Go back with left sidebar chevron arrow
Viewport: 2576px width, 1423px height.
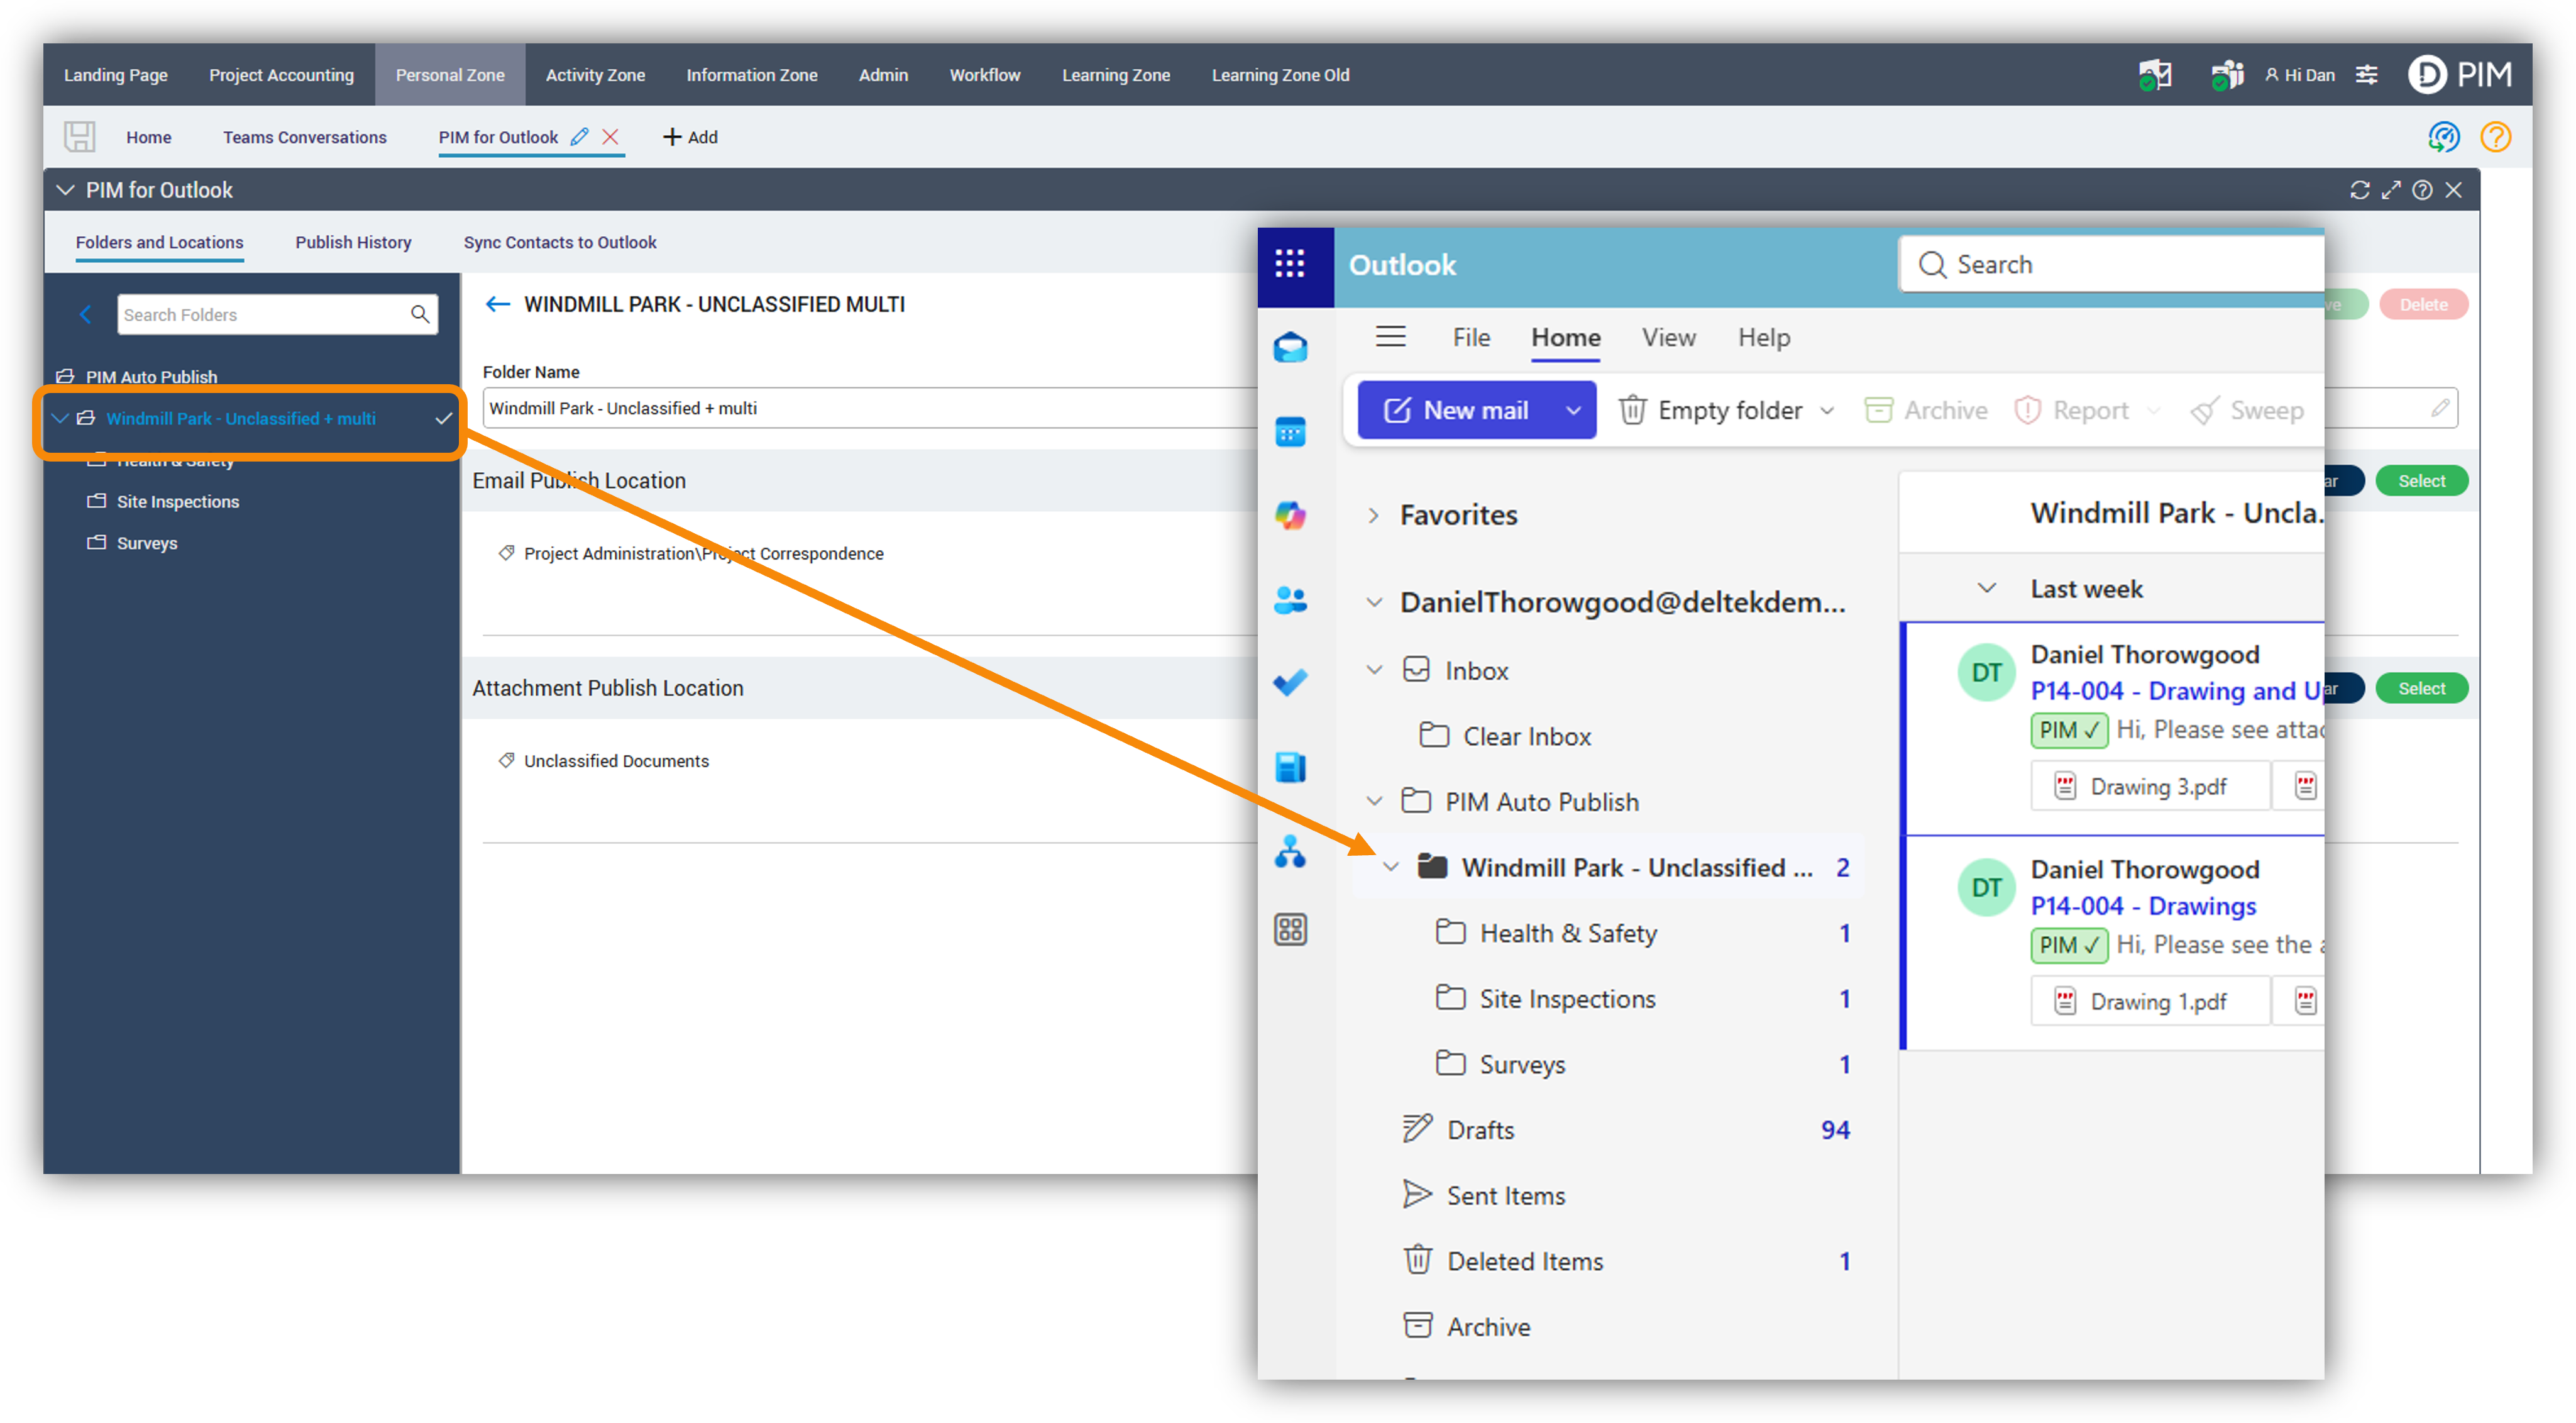coord(85,315)
